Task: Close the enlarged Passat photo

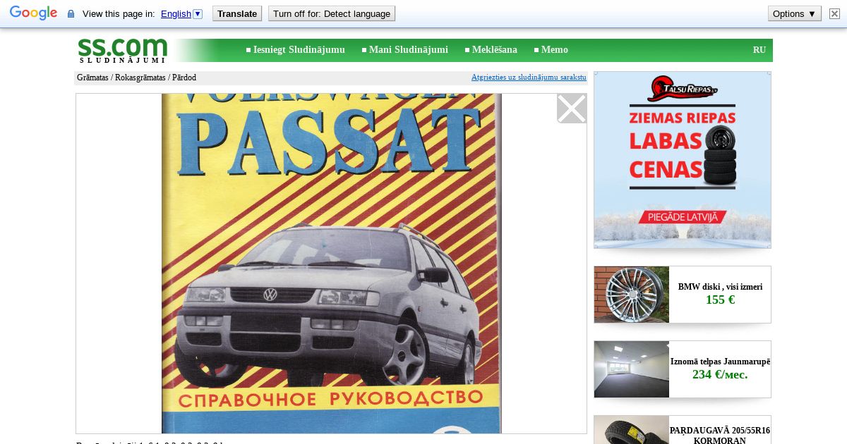Action: click(x=572, y=109)
